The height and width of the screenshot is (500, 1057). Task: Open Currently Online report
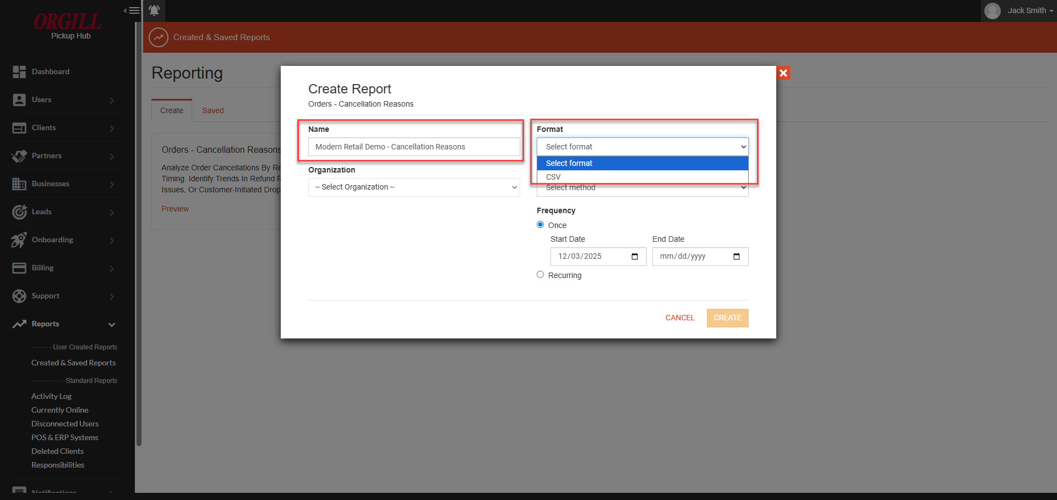[60, 410]
